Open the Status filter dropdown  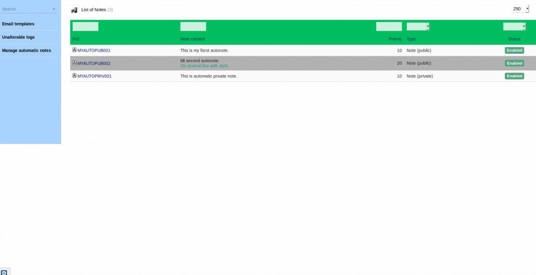[514, 27]
